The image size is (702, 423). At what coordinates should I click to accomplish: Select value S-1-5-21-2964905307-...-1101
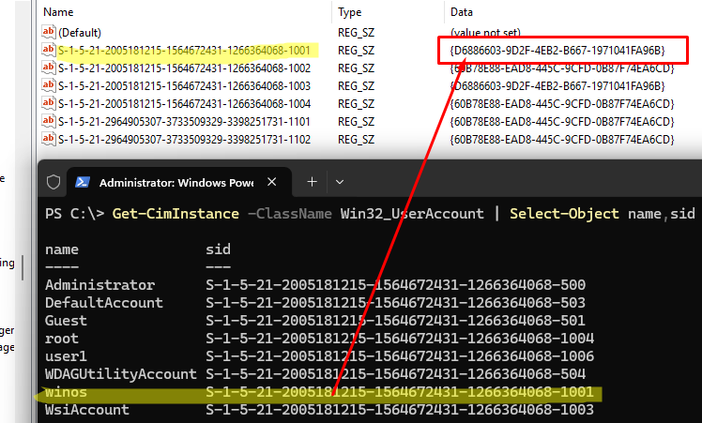[184, 122]
